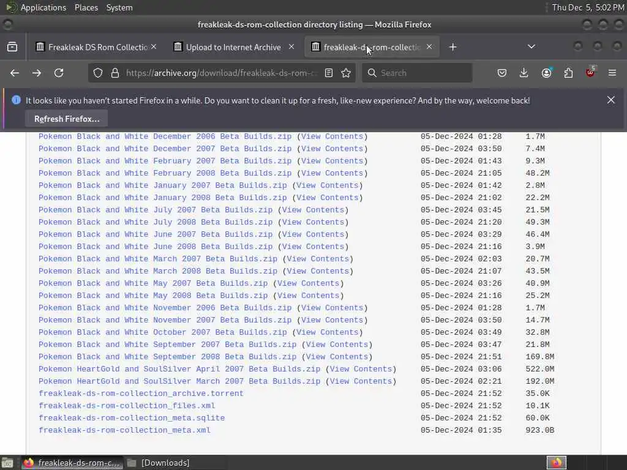
Task: Open the Places menu
Action: pos(86,7)
